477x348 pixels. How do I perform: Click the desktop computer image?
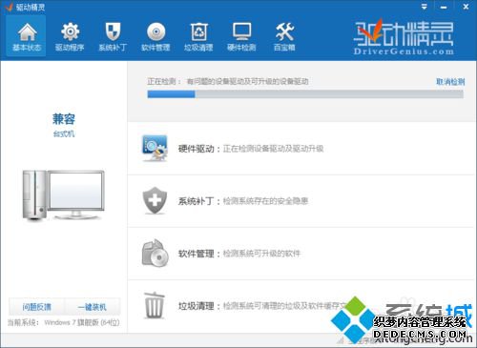click(64, 195)
